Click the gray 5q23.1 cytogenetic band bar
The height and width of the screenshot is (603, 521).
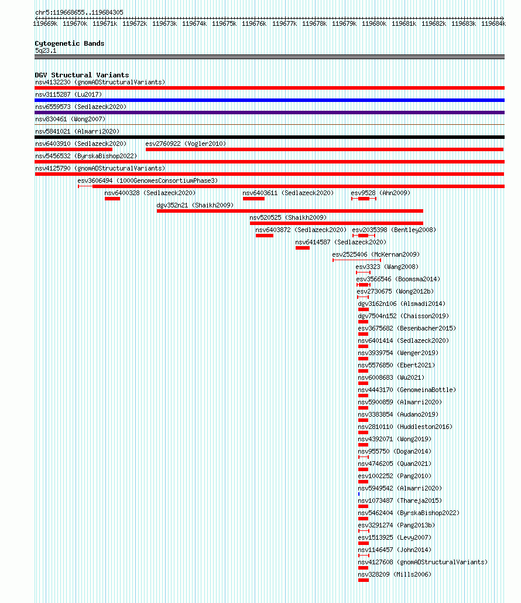click(269, 57)
